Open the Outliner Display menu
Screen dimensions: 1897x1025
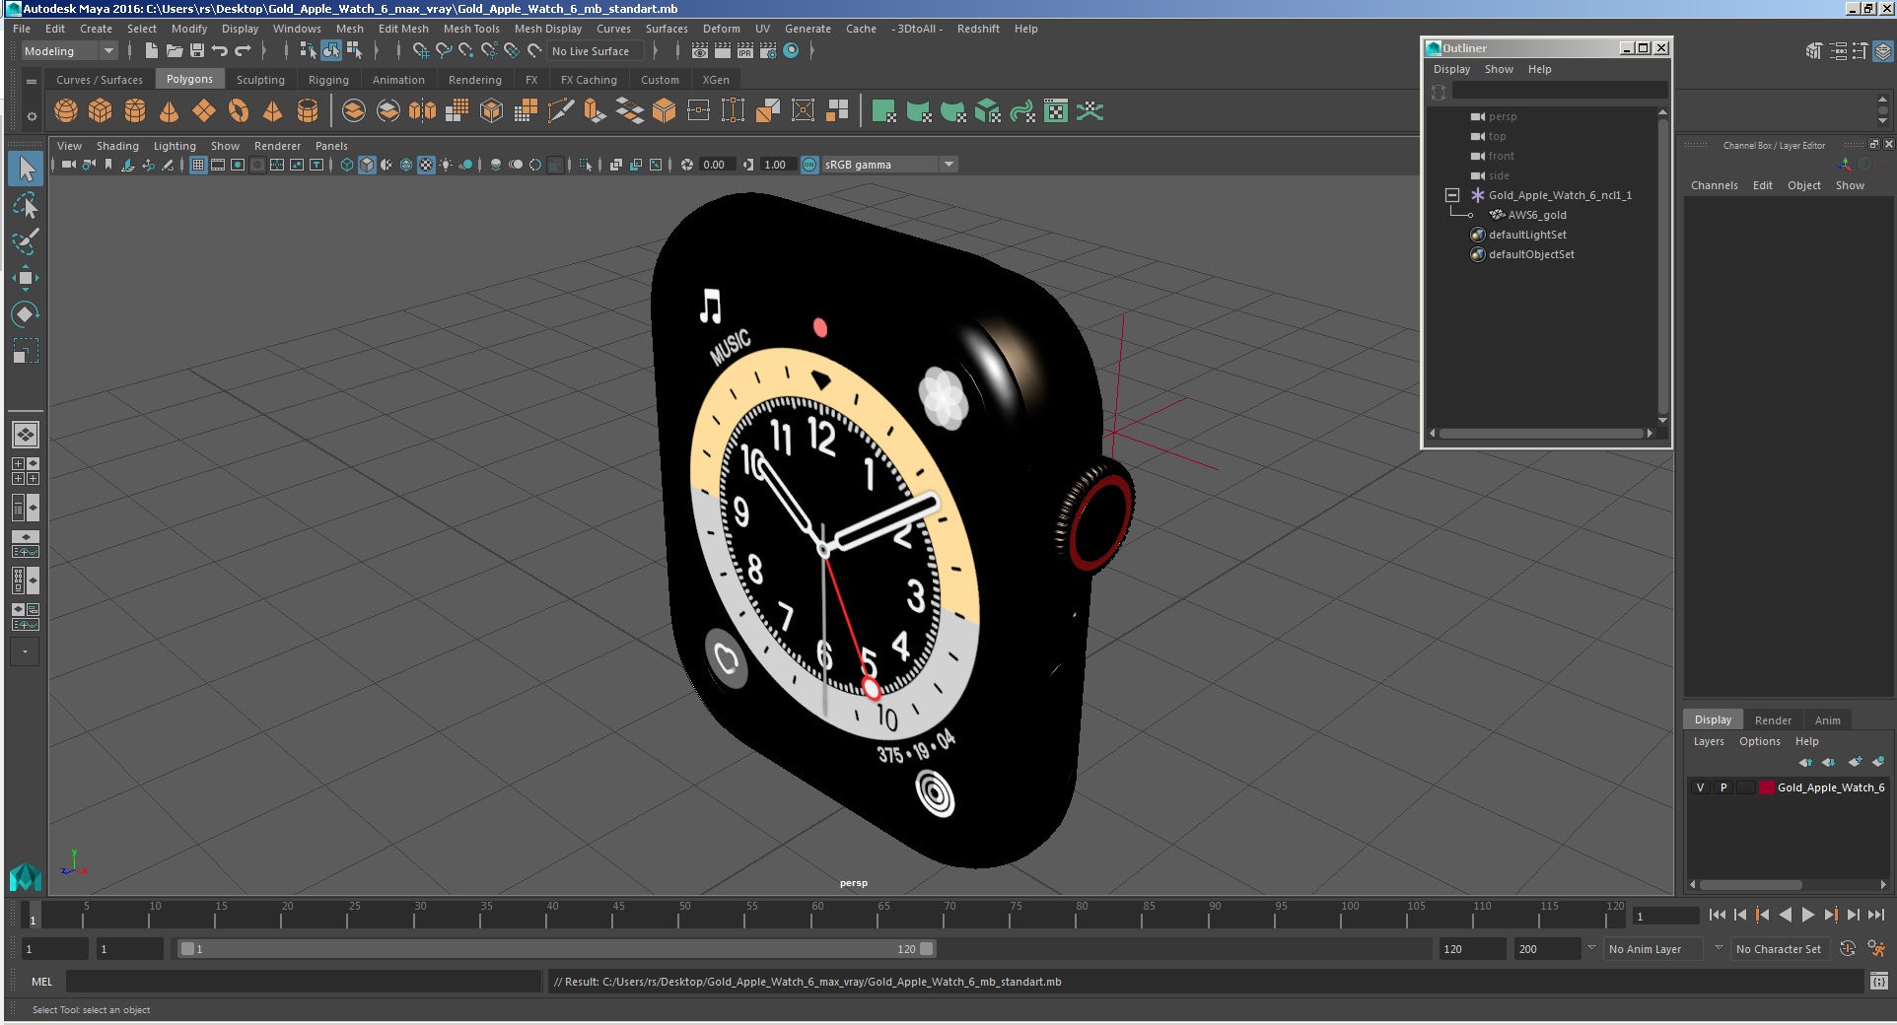pyautogui.click(x=1451, y=69)
